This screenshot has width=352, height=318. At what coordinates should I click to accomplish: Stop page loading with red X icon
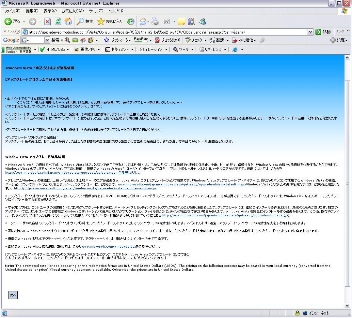[x=47, y=22]
